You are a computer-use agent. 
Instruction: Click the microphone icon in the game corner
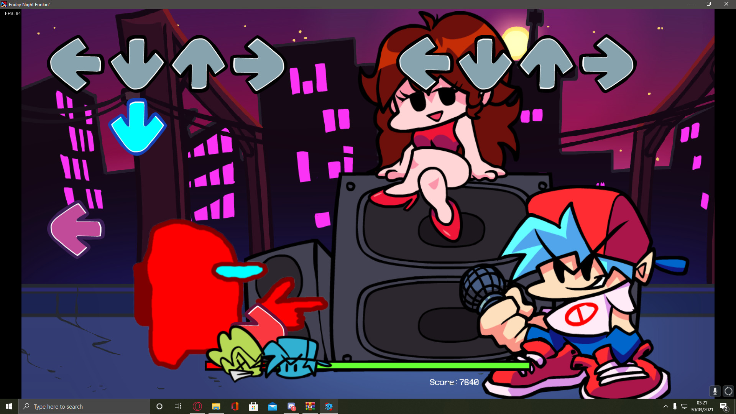coord(715,391)
